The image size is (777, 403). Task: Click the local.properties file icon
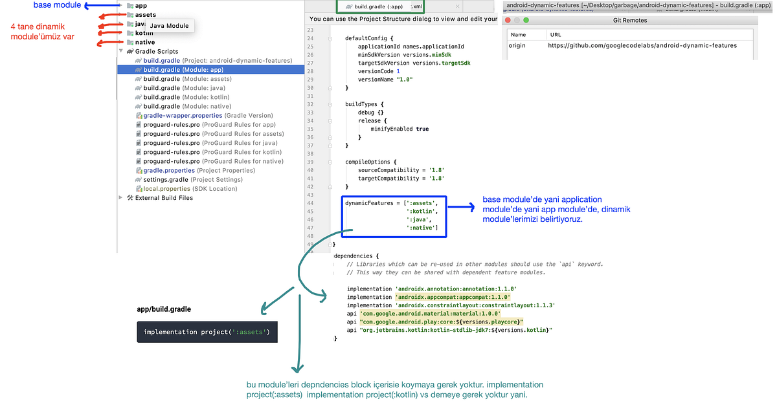(x=139, y=189)
